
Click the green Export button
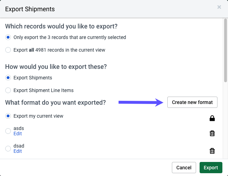tap(211, 168)
